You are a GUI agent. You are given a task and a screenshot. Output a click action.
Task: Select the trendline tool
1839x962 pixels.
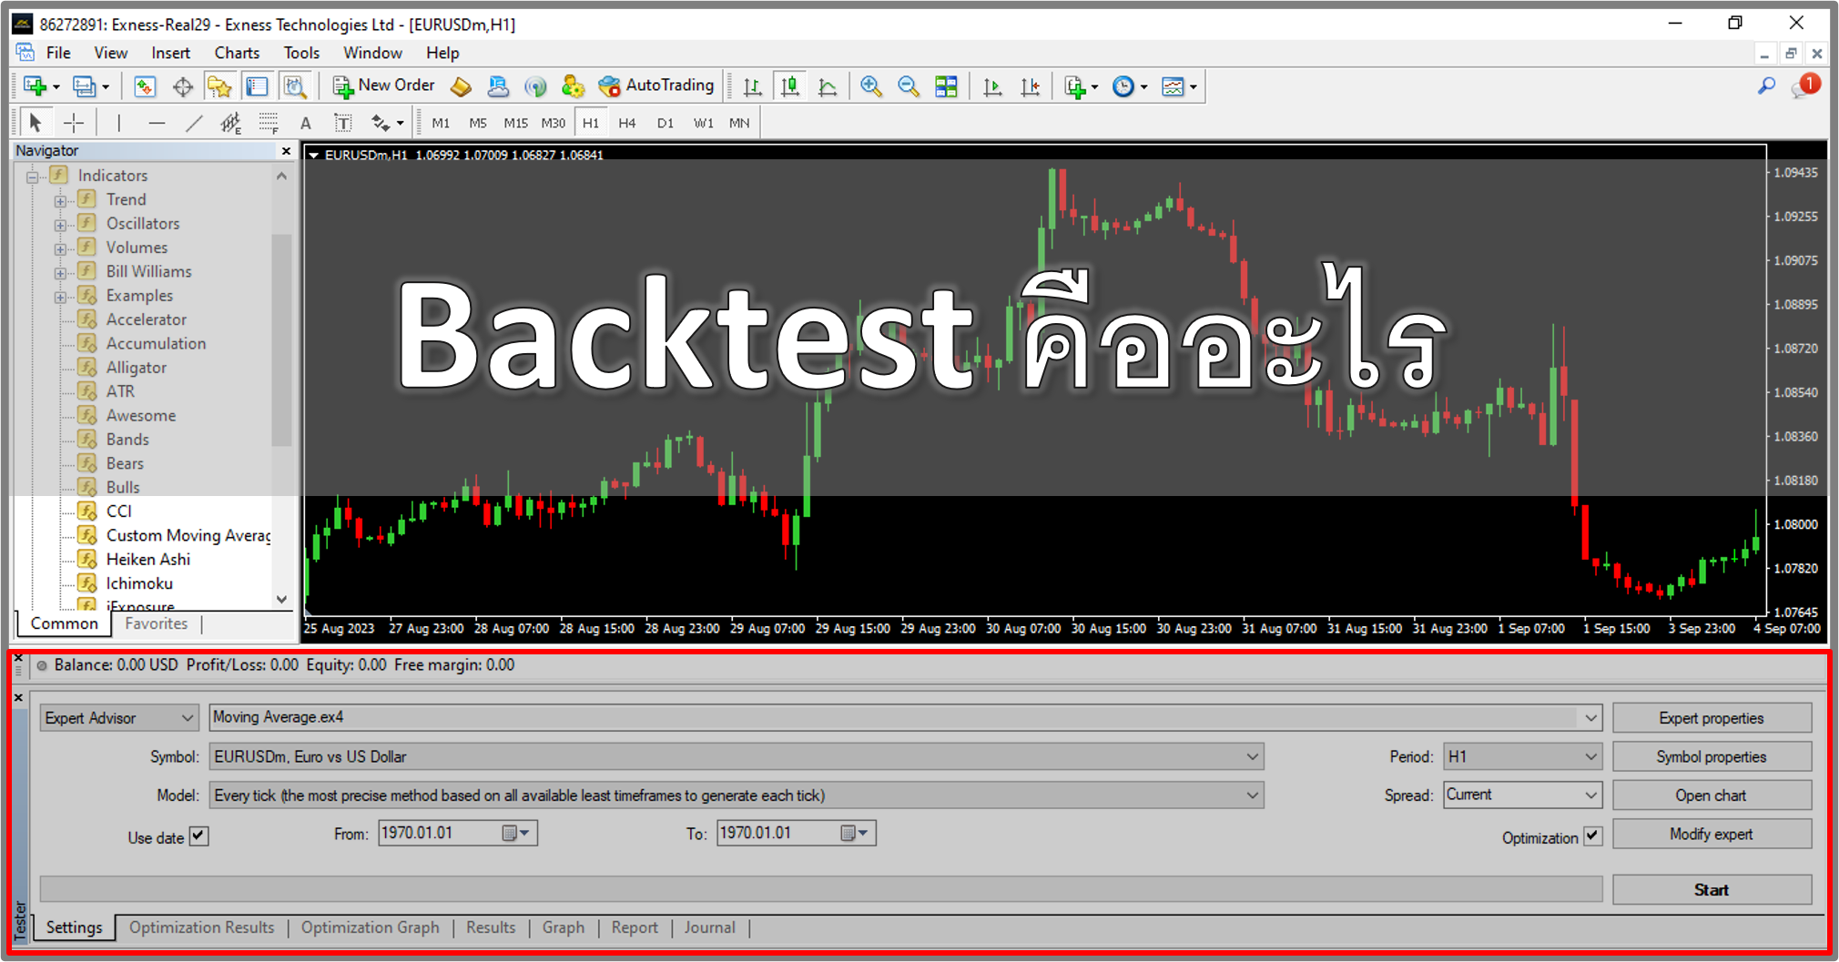(194, 122)
